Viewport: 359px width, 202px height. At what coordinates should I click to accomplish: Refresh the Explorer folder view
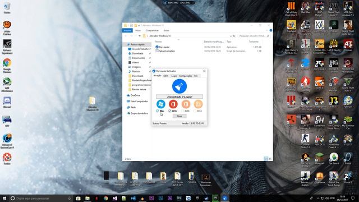pos(234,36)
